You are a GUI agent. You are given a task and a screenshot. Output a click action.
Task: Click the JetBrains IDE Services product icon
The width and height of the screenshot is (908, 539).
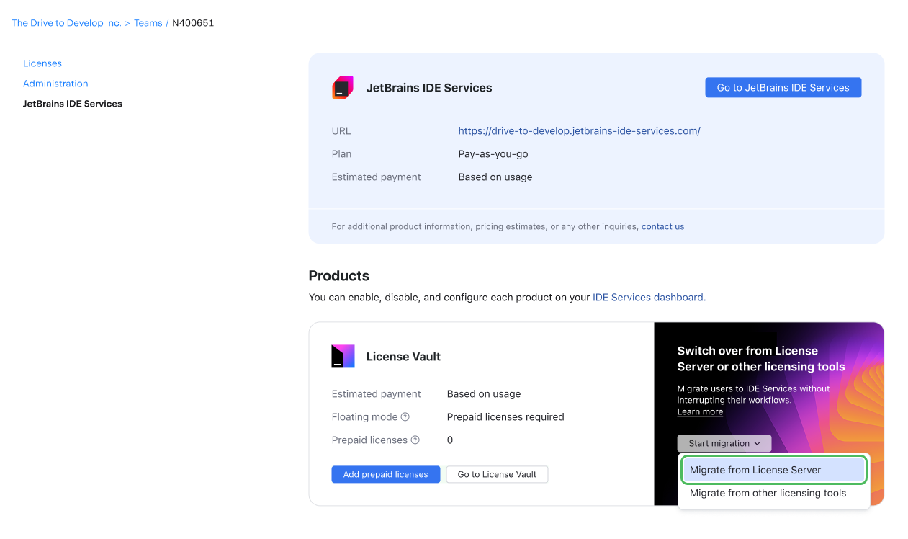(x=342, y=87)
